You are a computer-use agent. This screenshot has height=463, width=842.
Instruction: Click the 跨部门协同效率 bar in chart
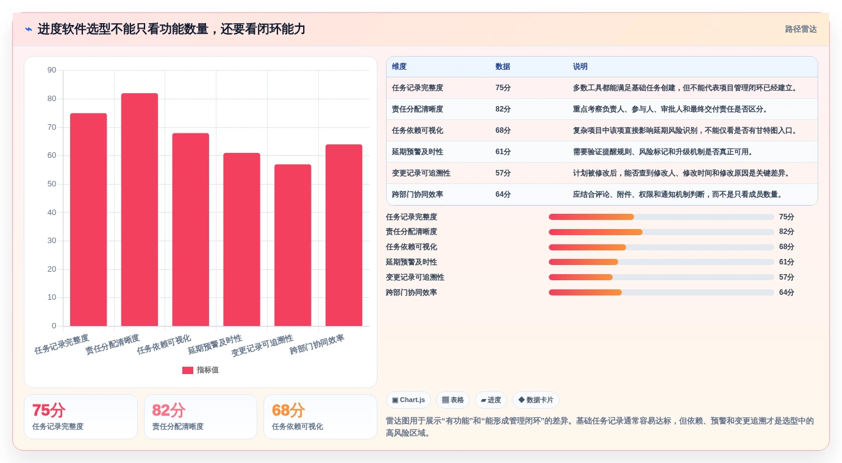tap(344, 235)
